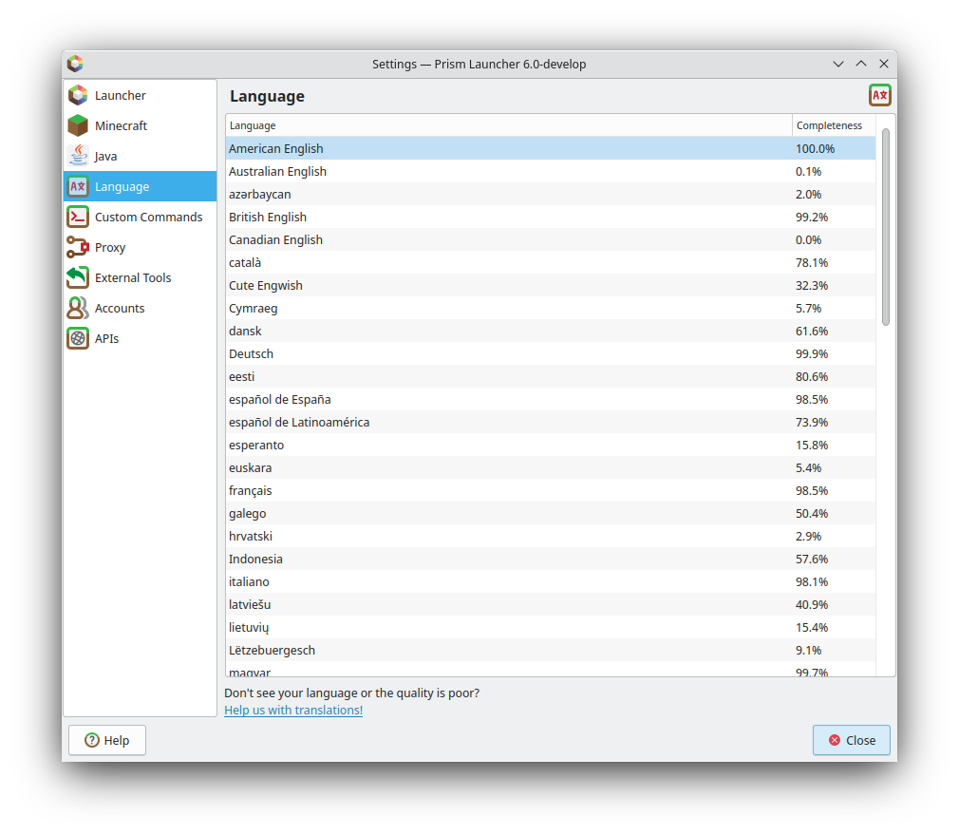Select the Launcher settings page icon

[77, 95]
